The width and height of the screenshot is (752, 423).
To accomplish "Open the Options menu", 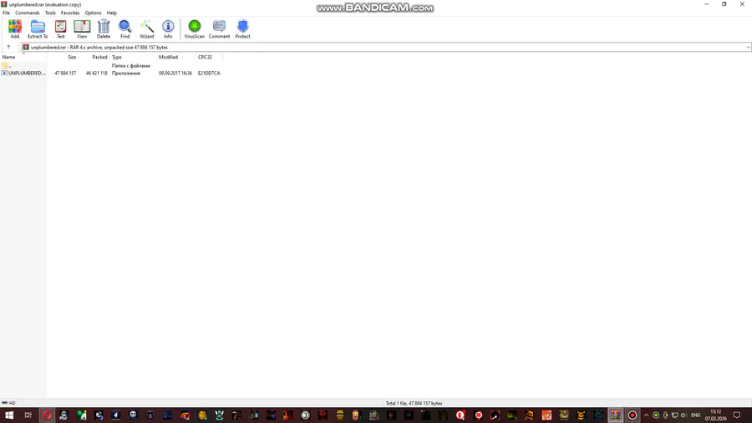I will 93,13.
